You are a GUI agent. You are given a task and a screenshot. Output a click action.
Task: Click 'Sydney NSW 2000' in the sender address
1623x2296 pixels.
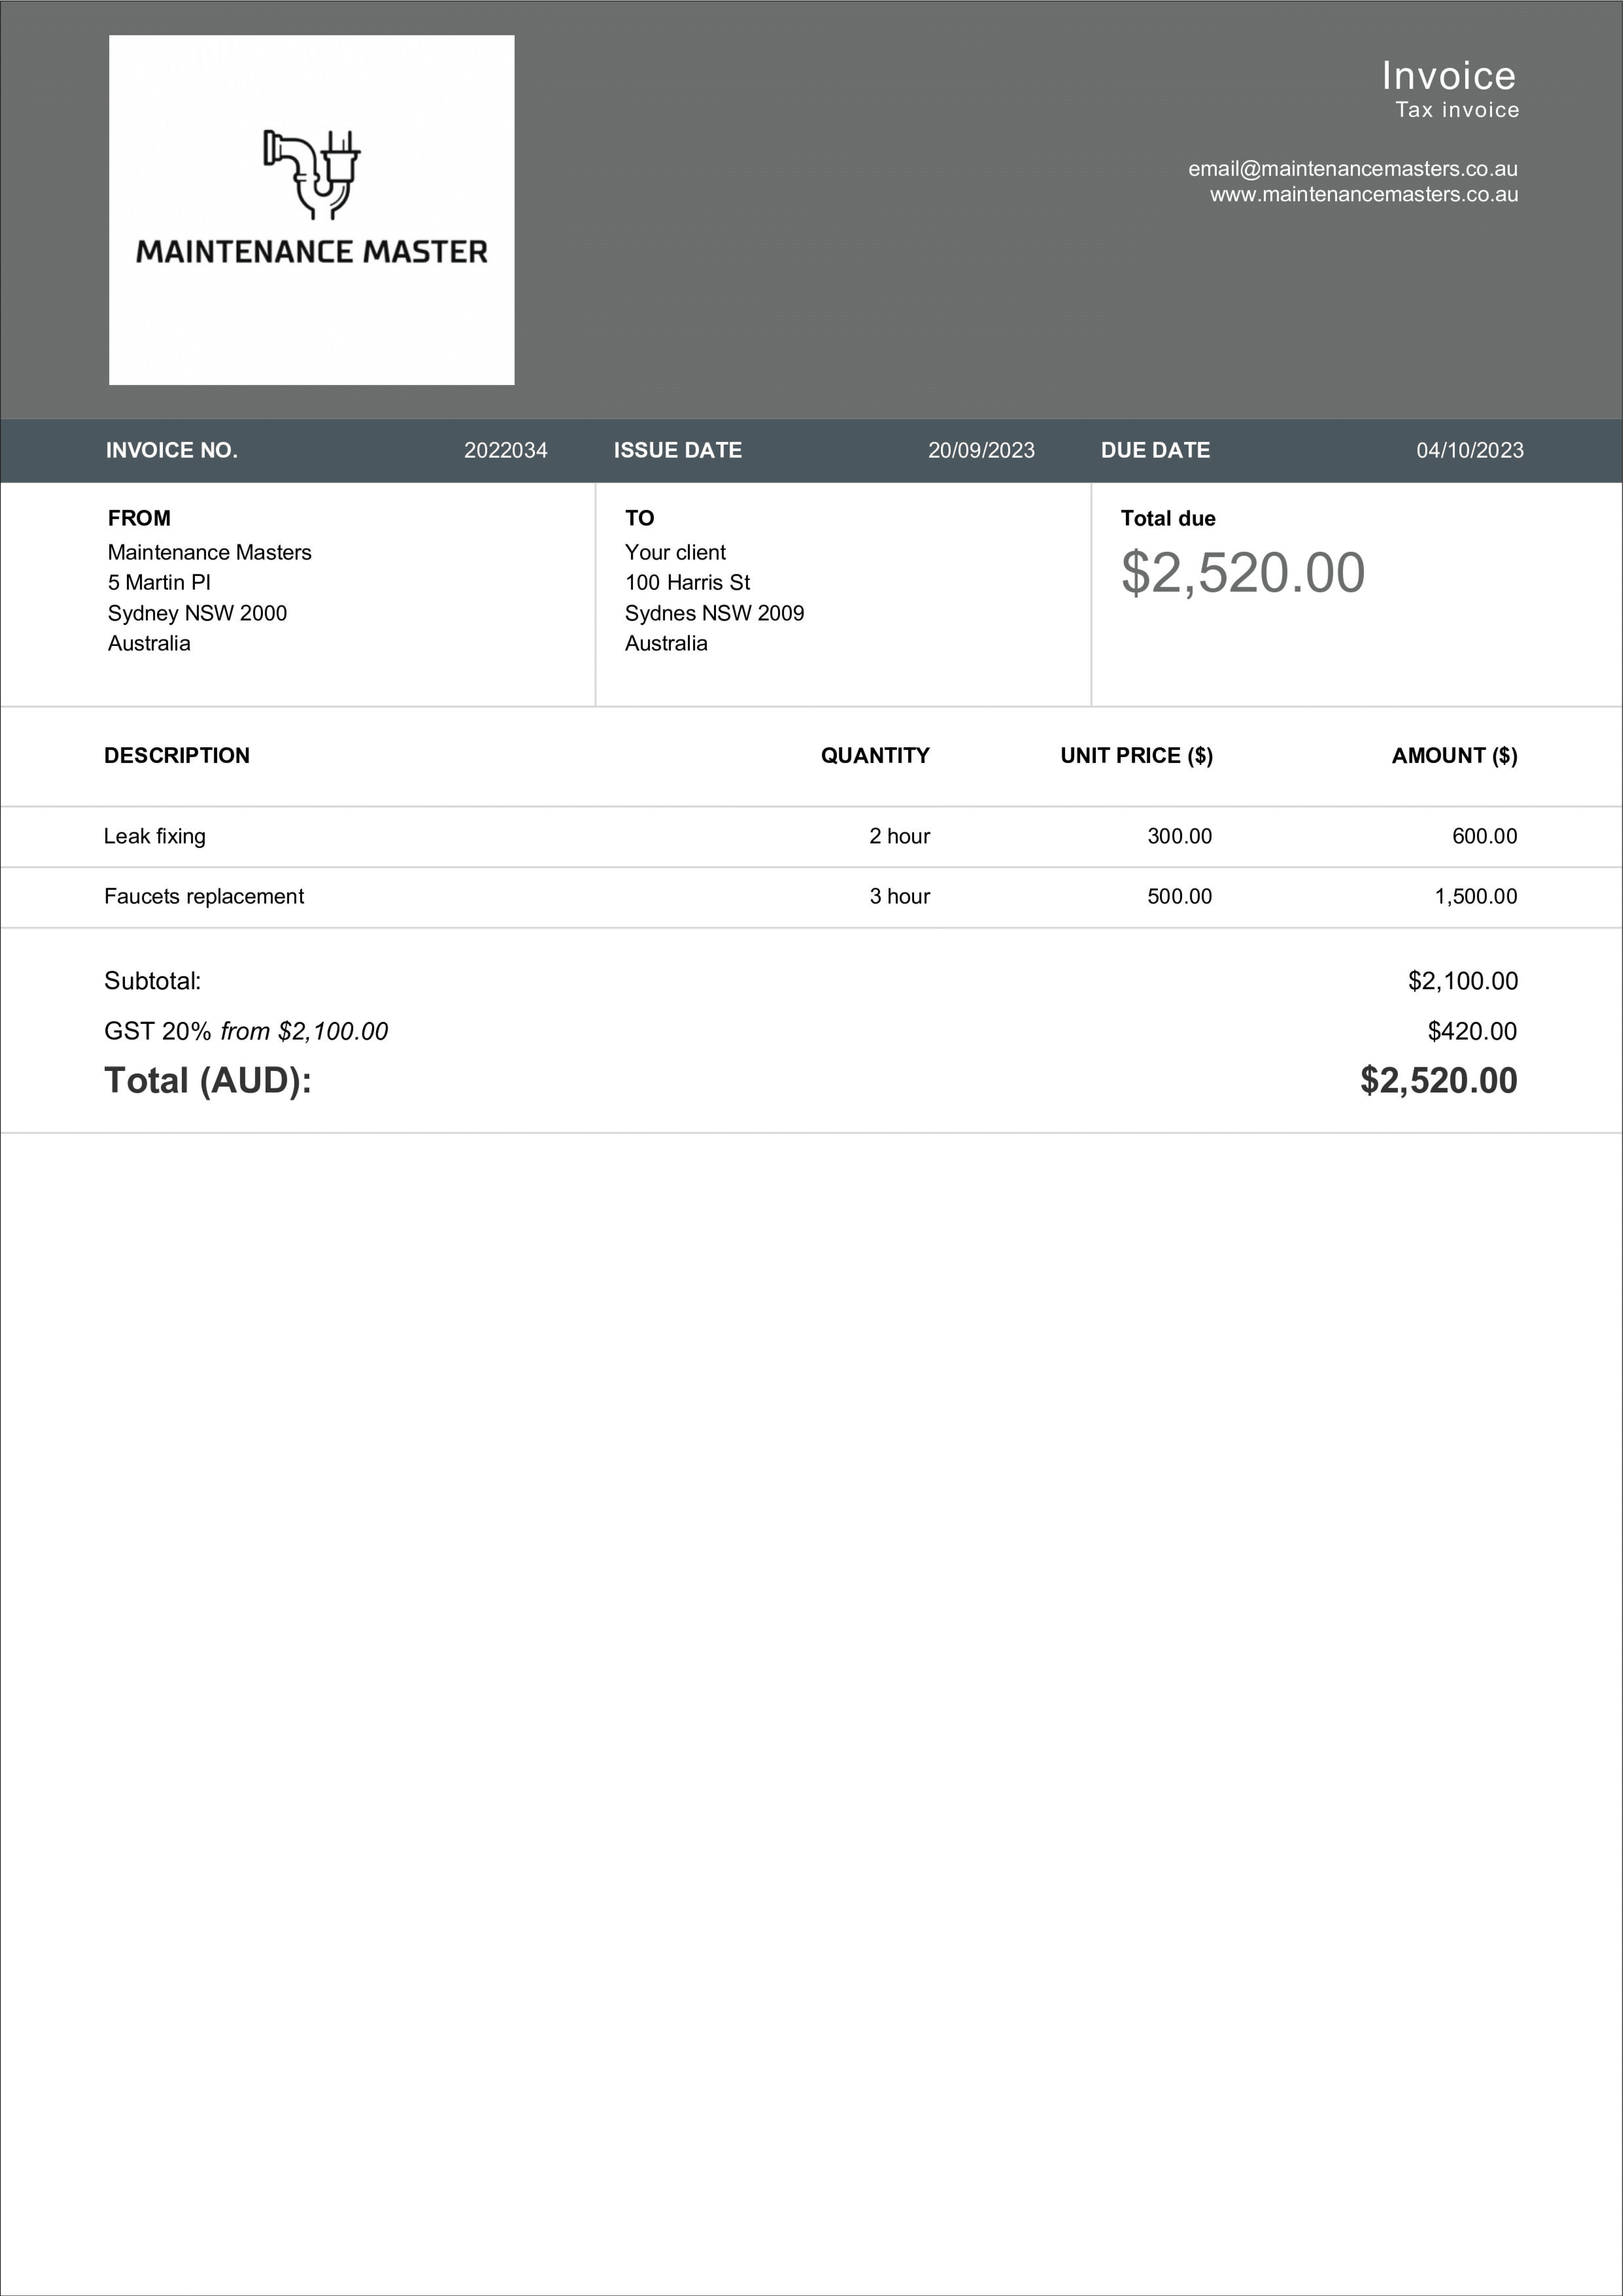click(x=197, y=613)
